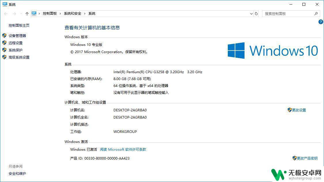The height and width of the screenshot is (182, 324).
Task: Click the shield icon beside 更改产品密钥
Action: tap(295, 158)
